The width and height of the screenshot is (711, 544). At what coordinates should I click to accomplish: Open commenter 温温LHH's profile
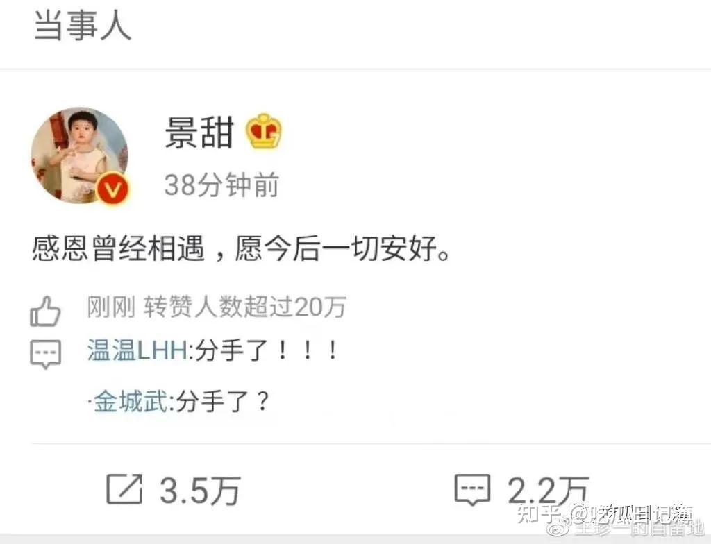[x=137, y=351]
